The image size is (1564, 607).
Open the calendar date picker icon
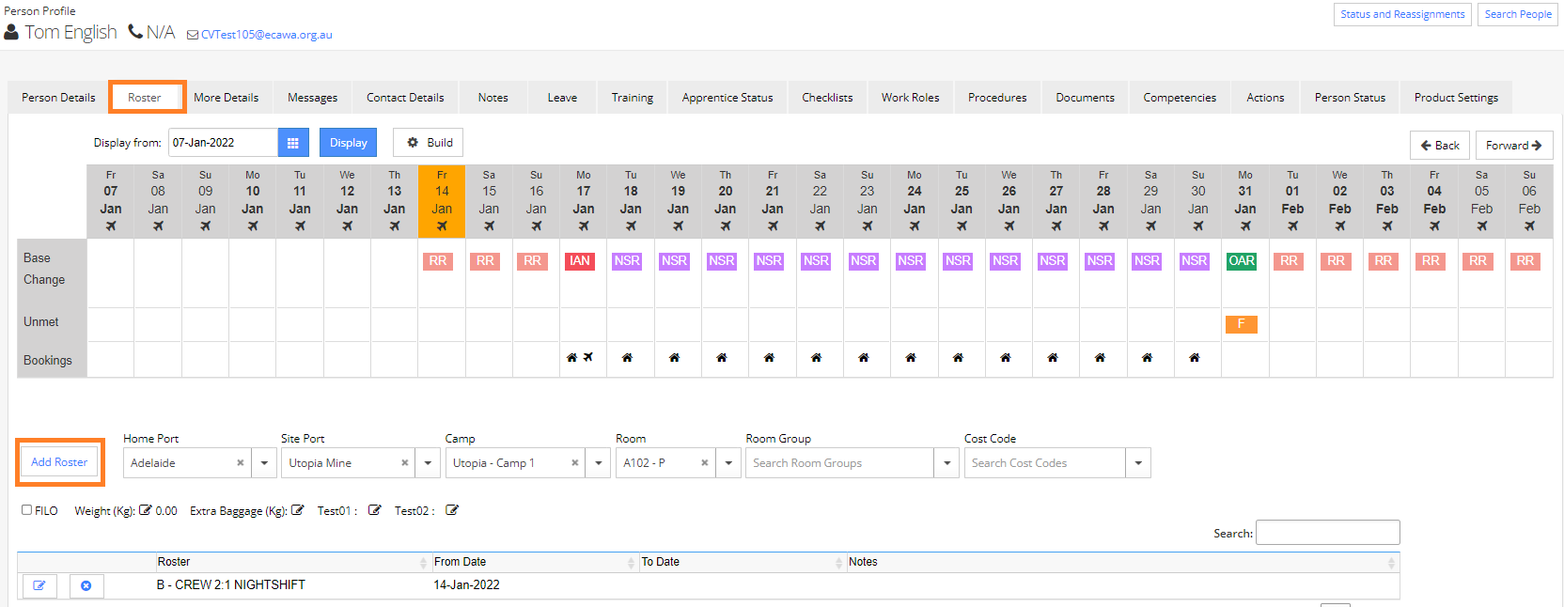[x=292, y=143]
